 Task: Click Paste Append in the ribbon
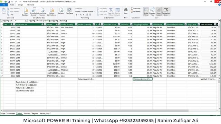pyautogui.click(x=13, y=9)
